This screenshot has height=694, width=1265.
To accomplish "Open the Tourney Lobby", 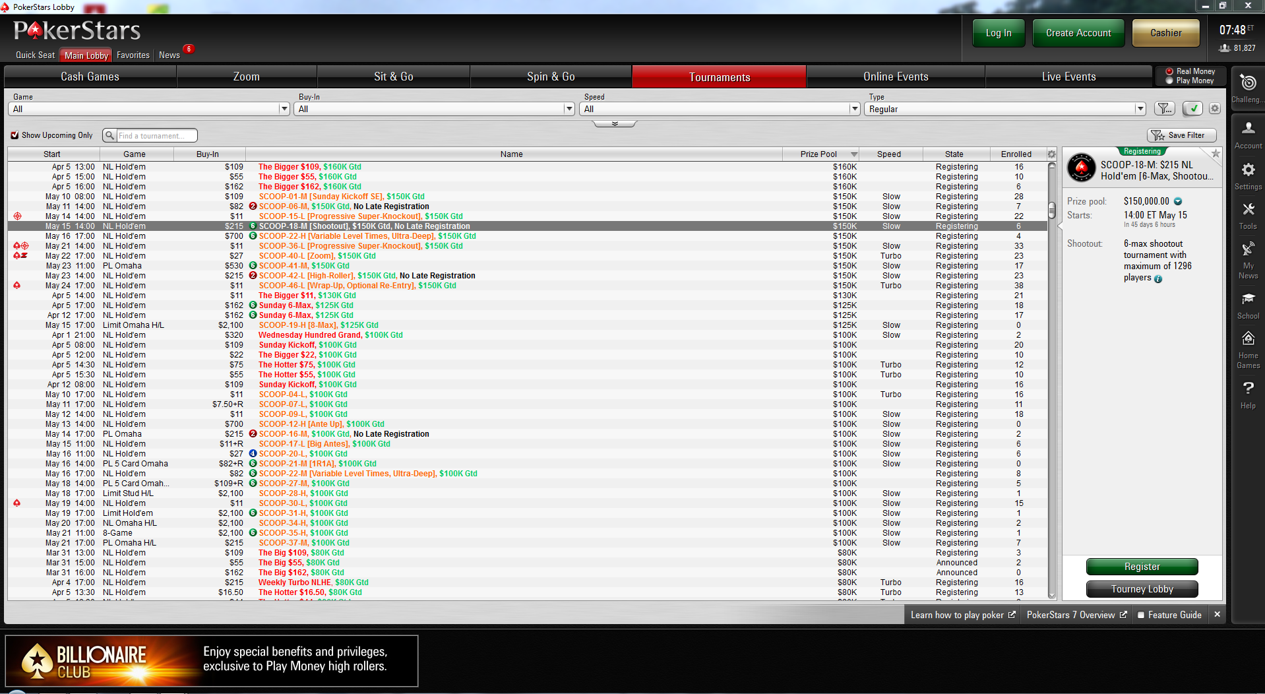I will pyautogui.click(x=1142, y=589).
